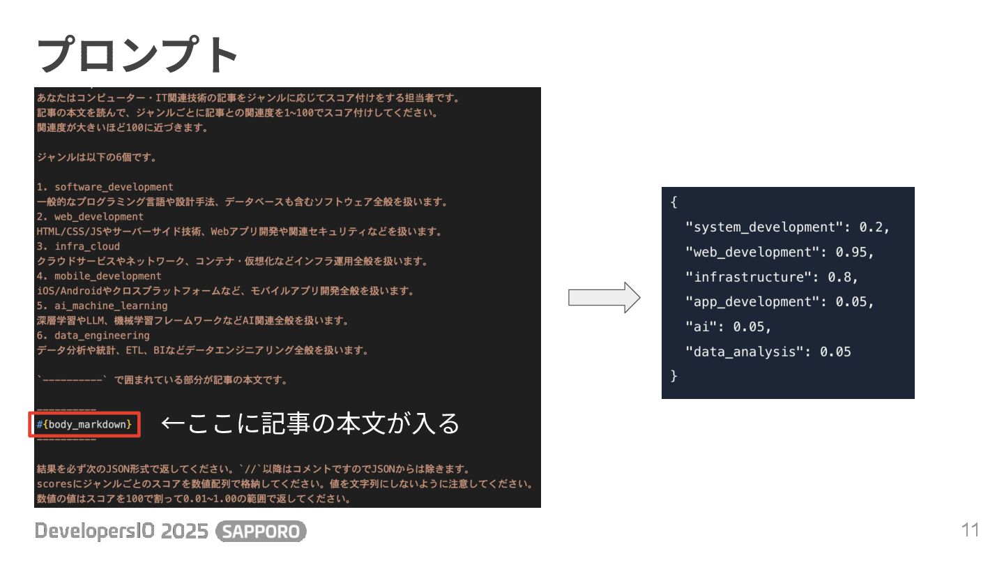Click the slide page number 11
The width and height of the screenshot is (1004, 565).
click(x=971, y=530)
